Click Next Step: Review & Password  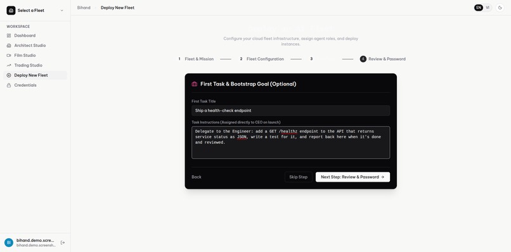353,177
